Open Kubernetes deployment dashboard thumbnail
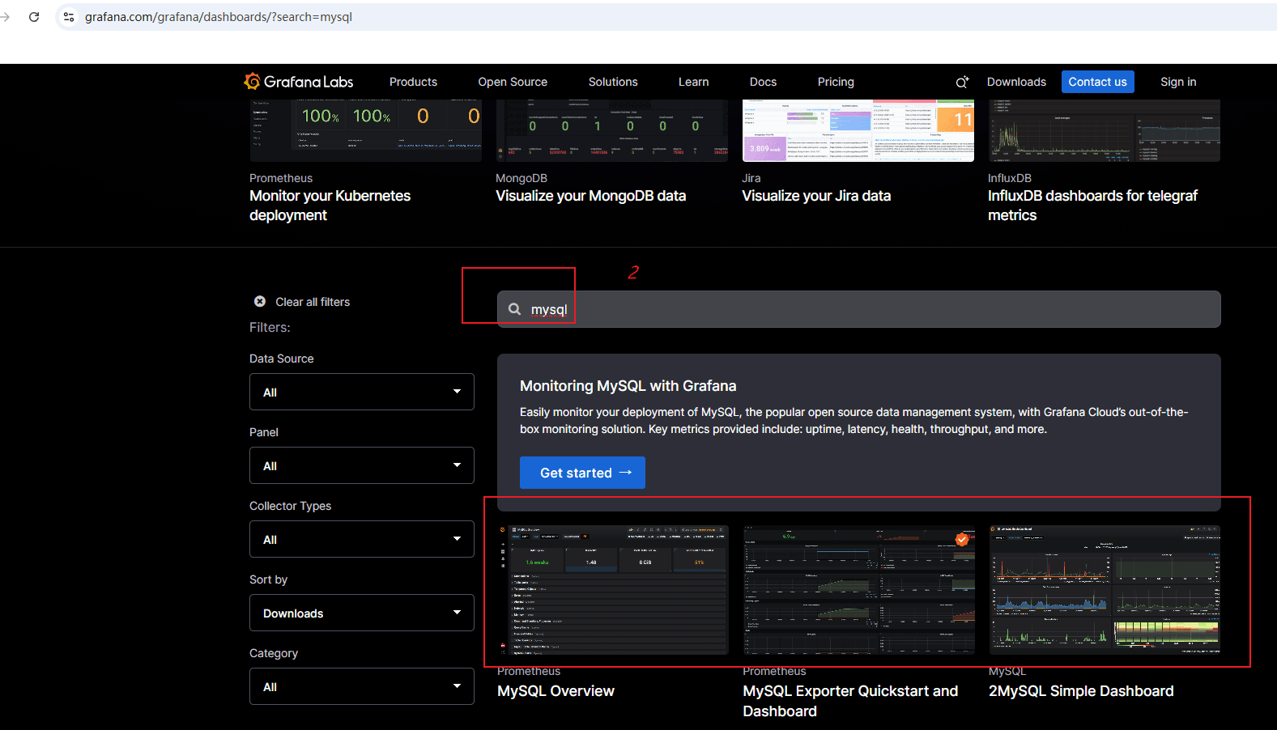 [365, 130]
